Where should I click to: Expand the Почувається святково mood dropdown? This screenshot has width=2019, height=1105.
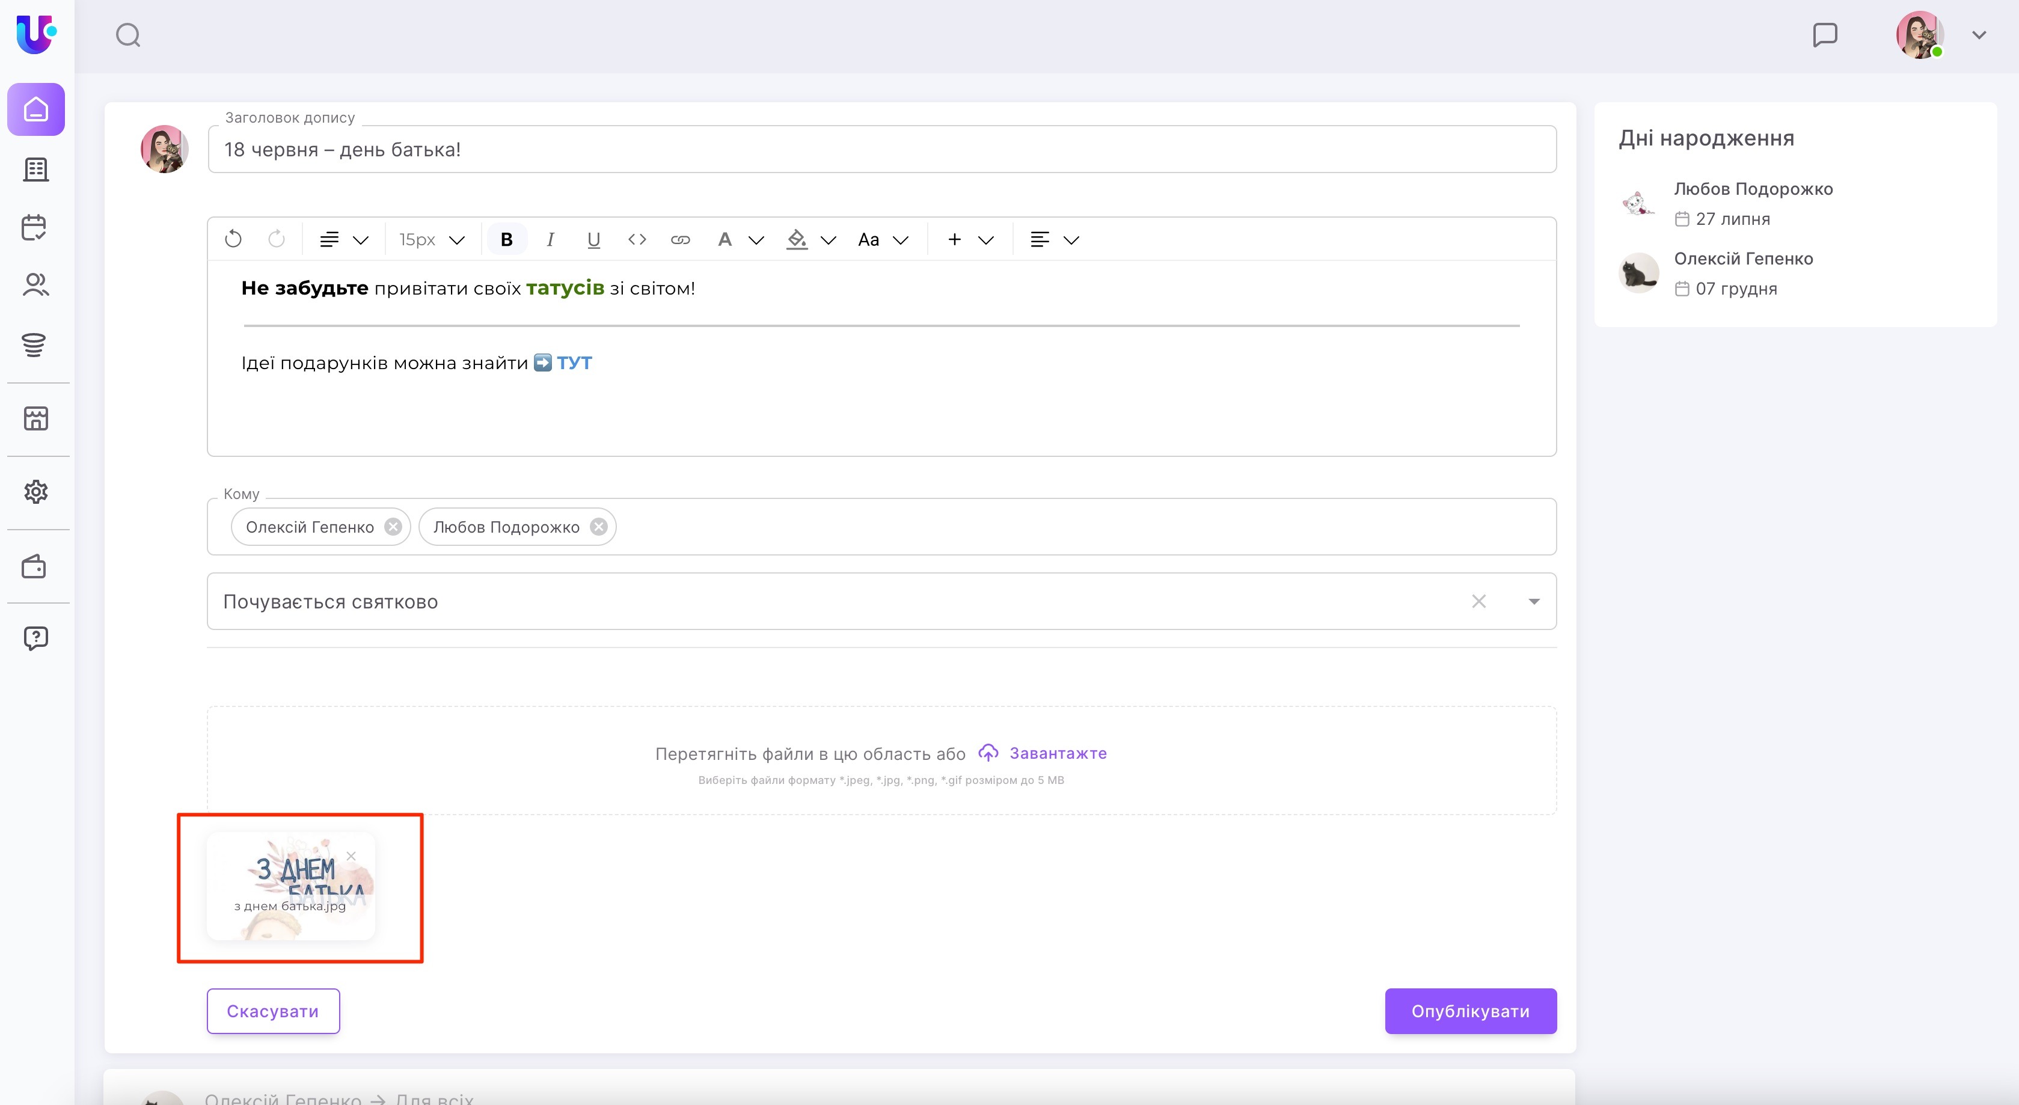pos(1534,601)
